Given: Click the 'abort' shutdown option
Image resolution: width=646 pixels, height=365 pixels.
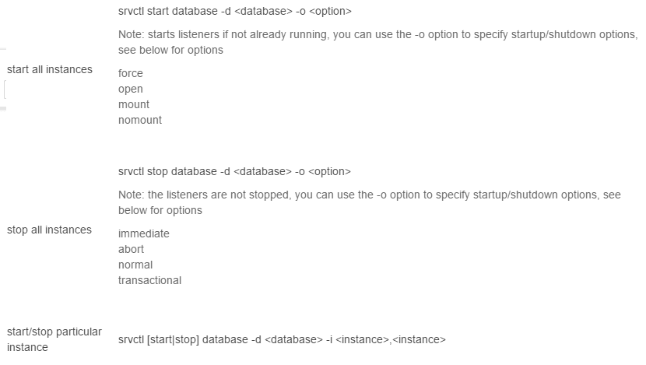Looking at the screenshot, I should coord(132,250).
